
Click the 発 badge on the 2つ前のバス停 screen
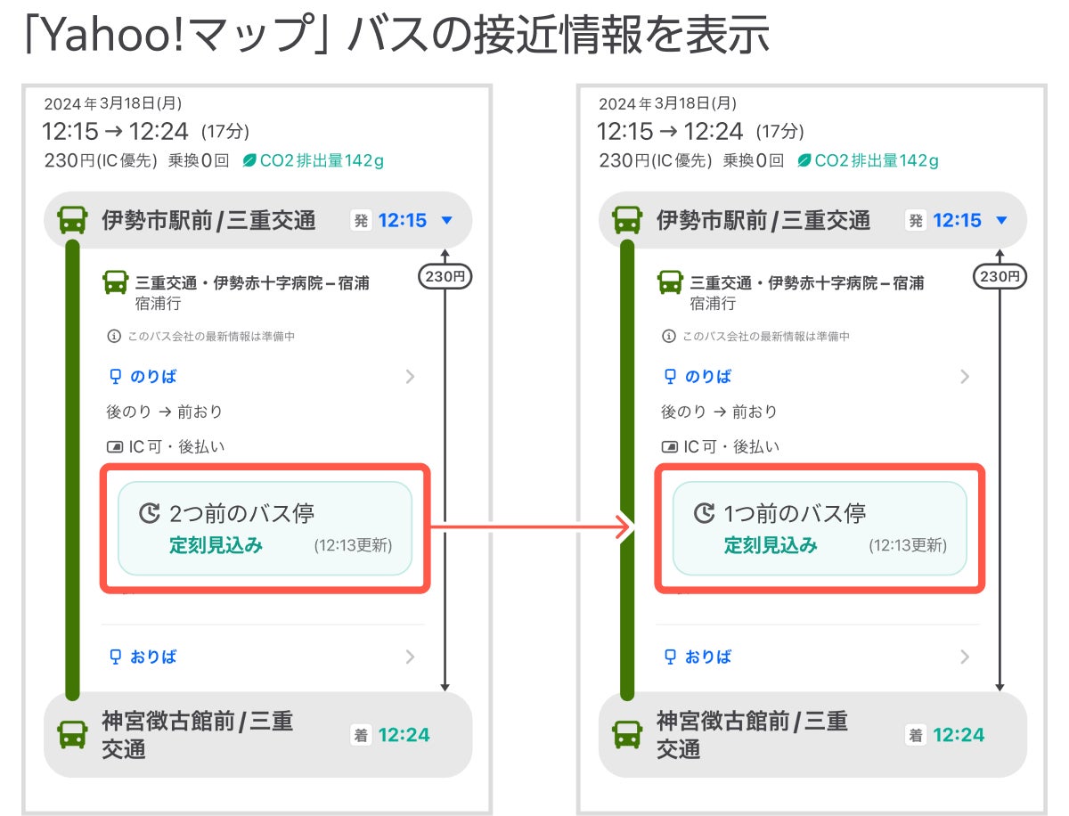361,220
